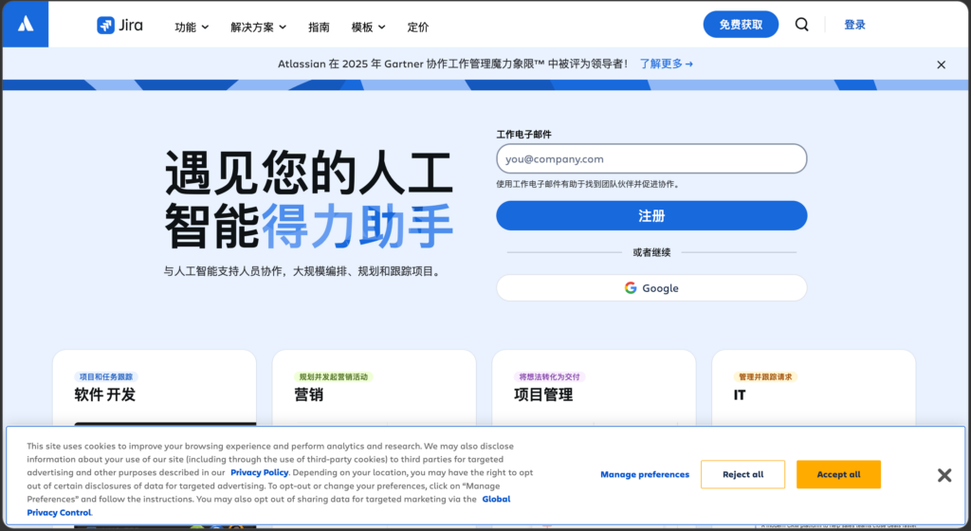Click the Reject all cookies button
971x531 pixels.
(743, 475)
